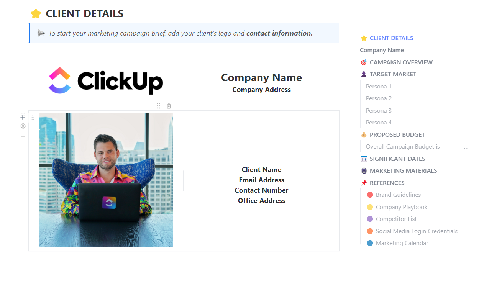Select Persona 3 in the outline
The image size is (502, 293).
379,111
